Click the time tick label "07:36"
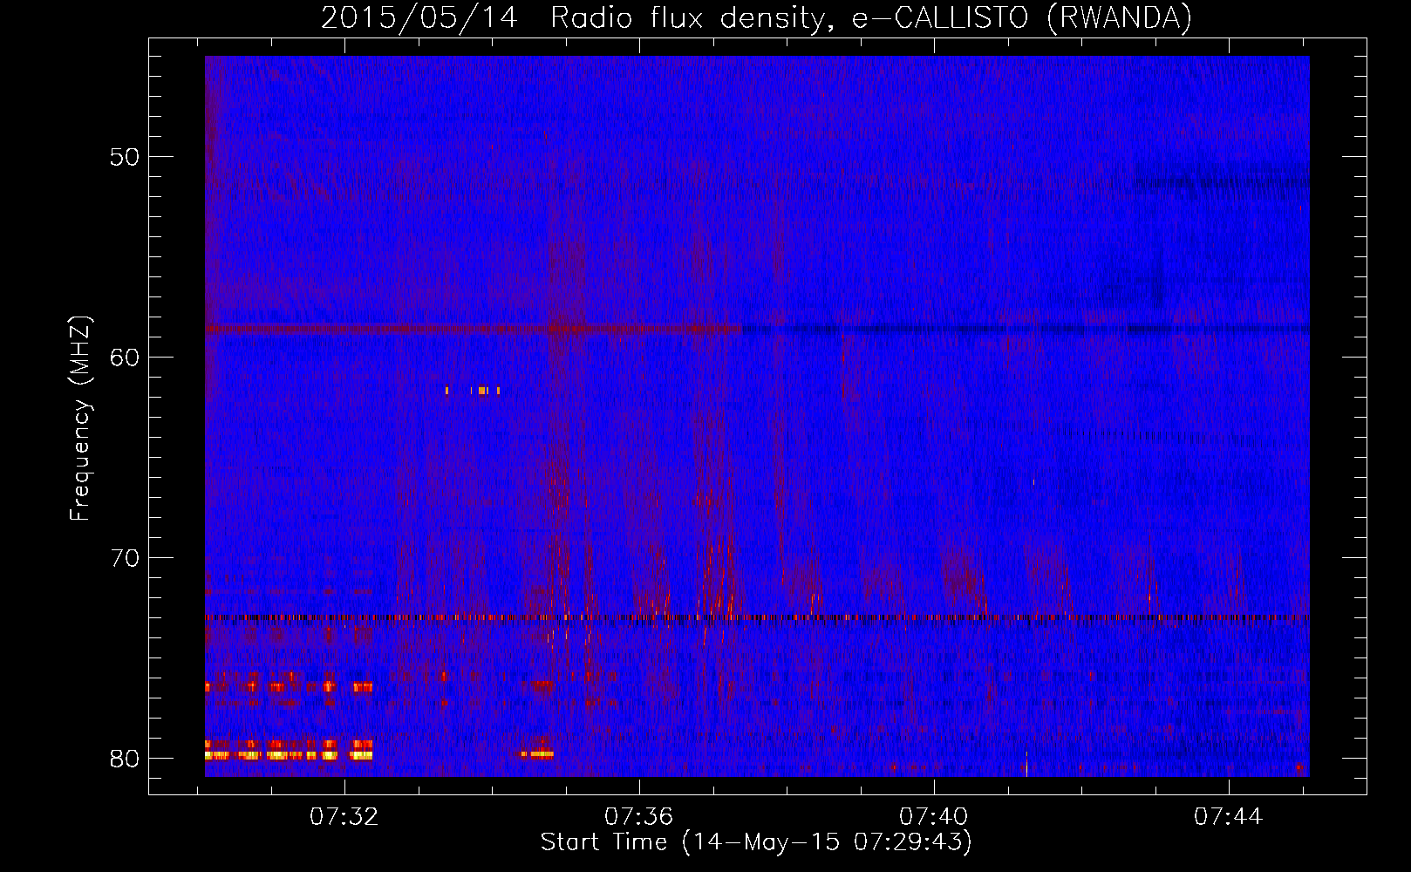1411x872 pixels. (639, 817)
